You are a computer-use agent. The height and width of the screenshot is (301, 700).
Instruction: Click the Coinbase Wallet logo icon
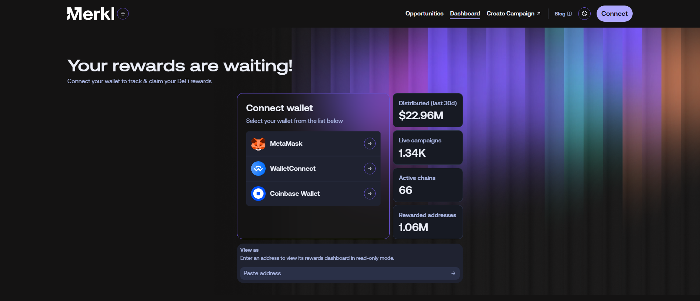[x=258, y=194]
